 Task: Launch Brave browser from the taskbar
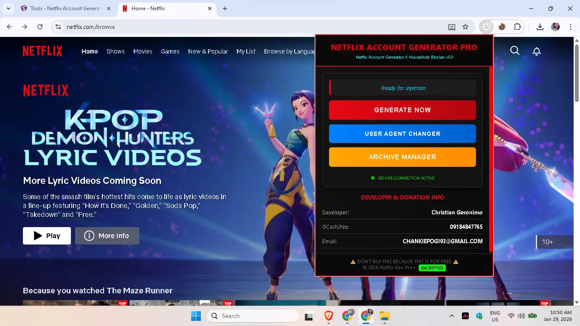tap(328, 316)
